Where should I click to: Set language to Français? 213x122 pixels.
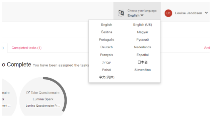tap(106, 55)
